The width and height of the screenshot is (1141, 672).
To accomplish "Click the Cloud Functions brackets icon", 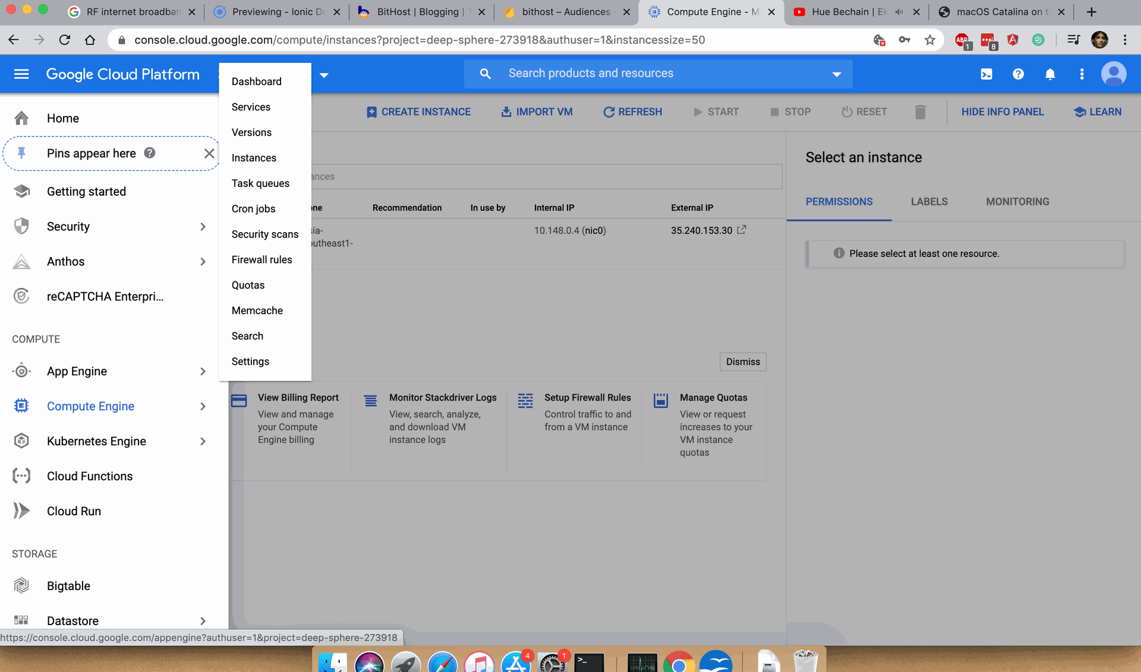I will 21,476.
